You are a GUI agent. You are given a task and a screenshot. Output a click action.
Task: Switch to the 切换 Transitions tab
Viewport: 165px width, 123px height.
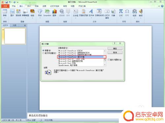37,6
